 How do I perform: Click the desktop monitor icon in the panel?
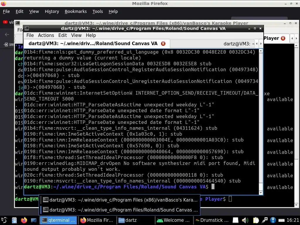pyautogui.click(x=34, y=220)
